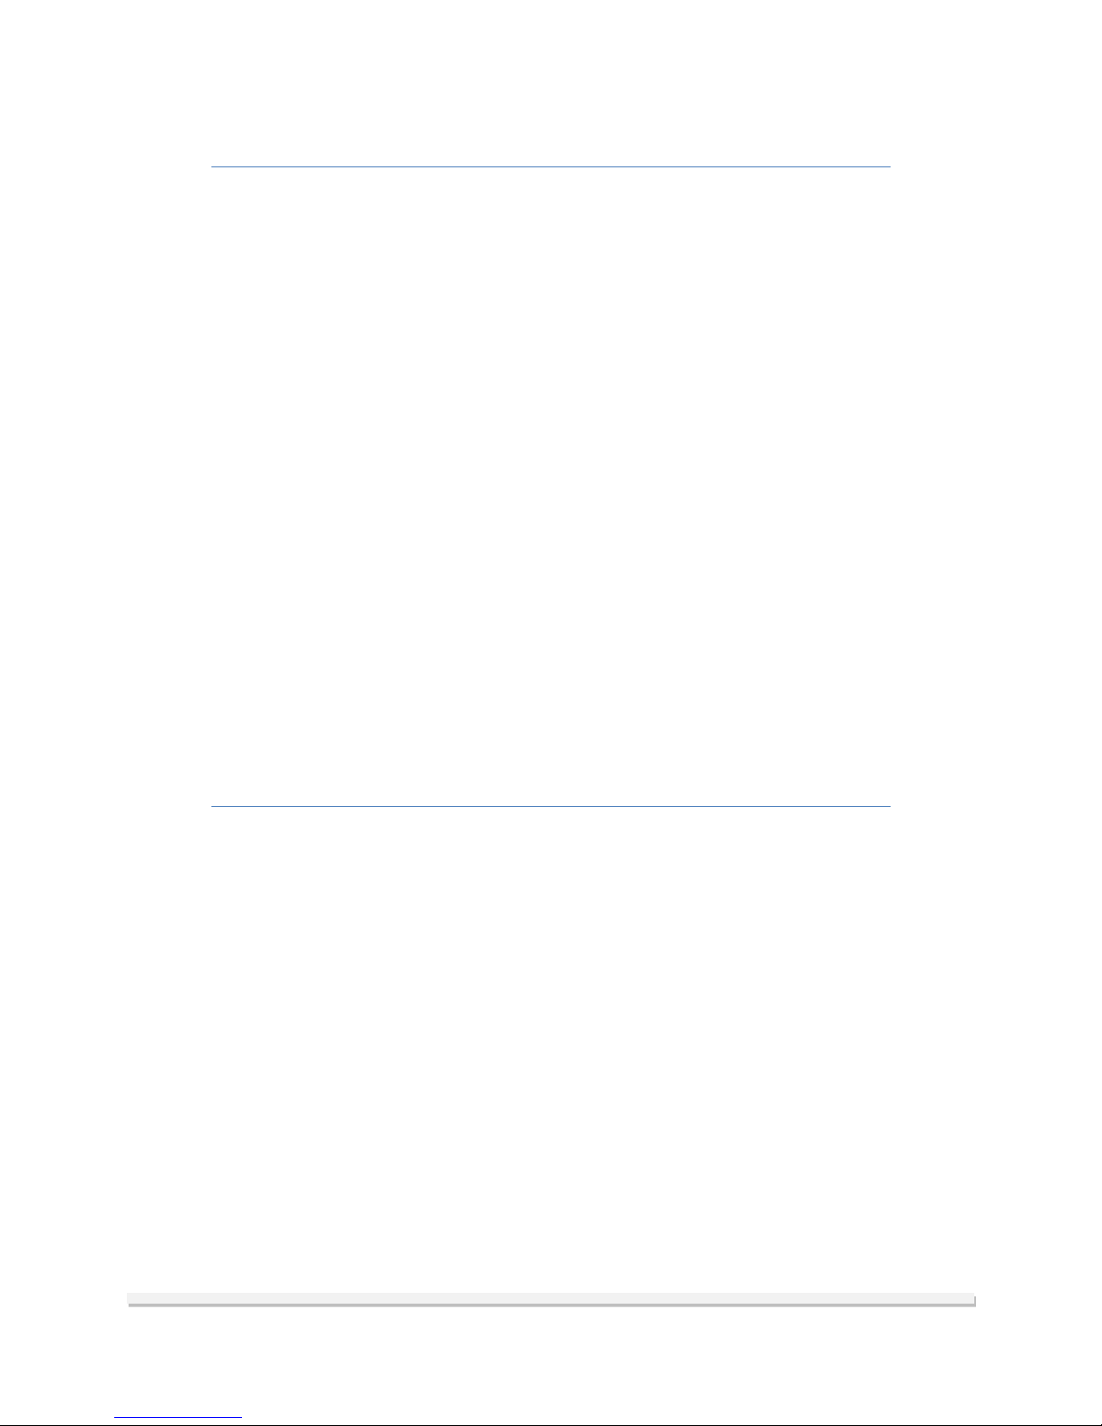Screen dimensions: 1102x1426
Task: Click the lower blue horizontal divider line
Action: click(551, 807)
